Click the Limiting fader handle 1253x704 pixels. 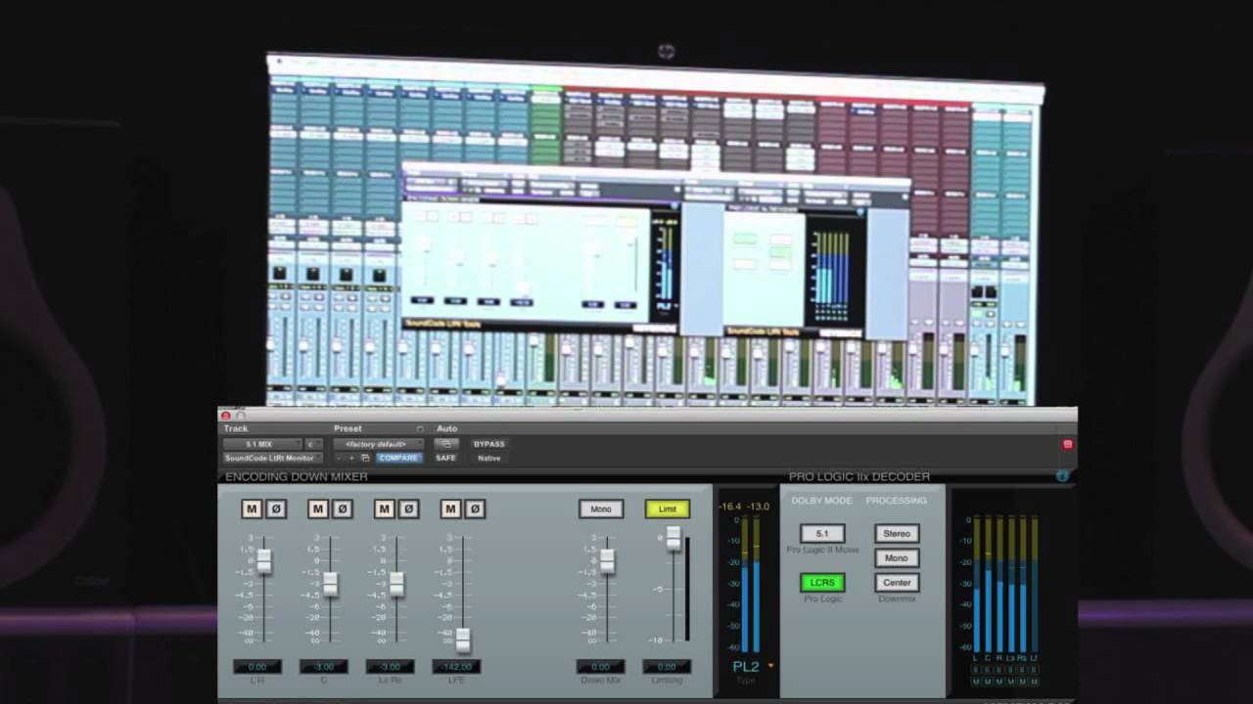pos(673,539)
